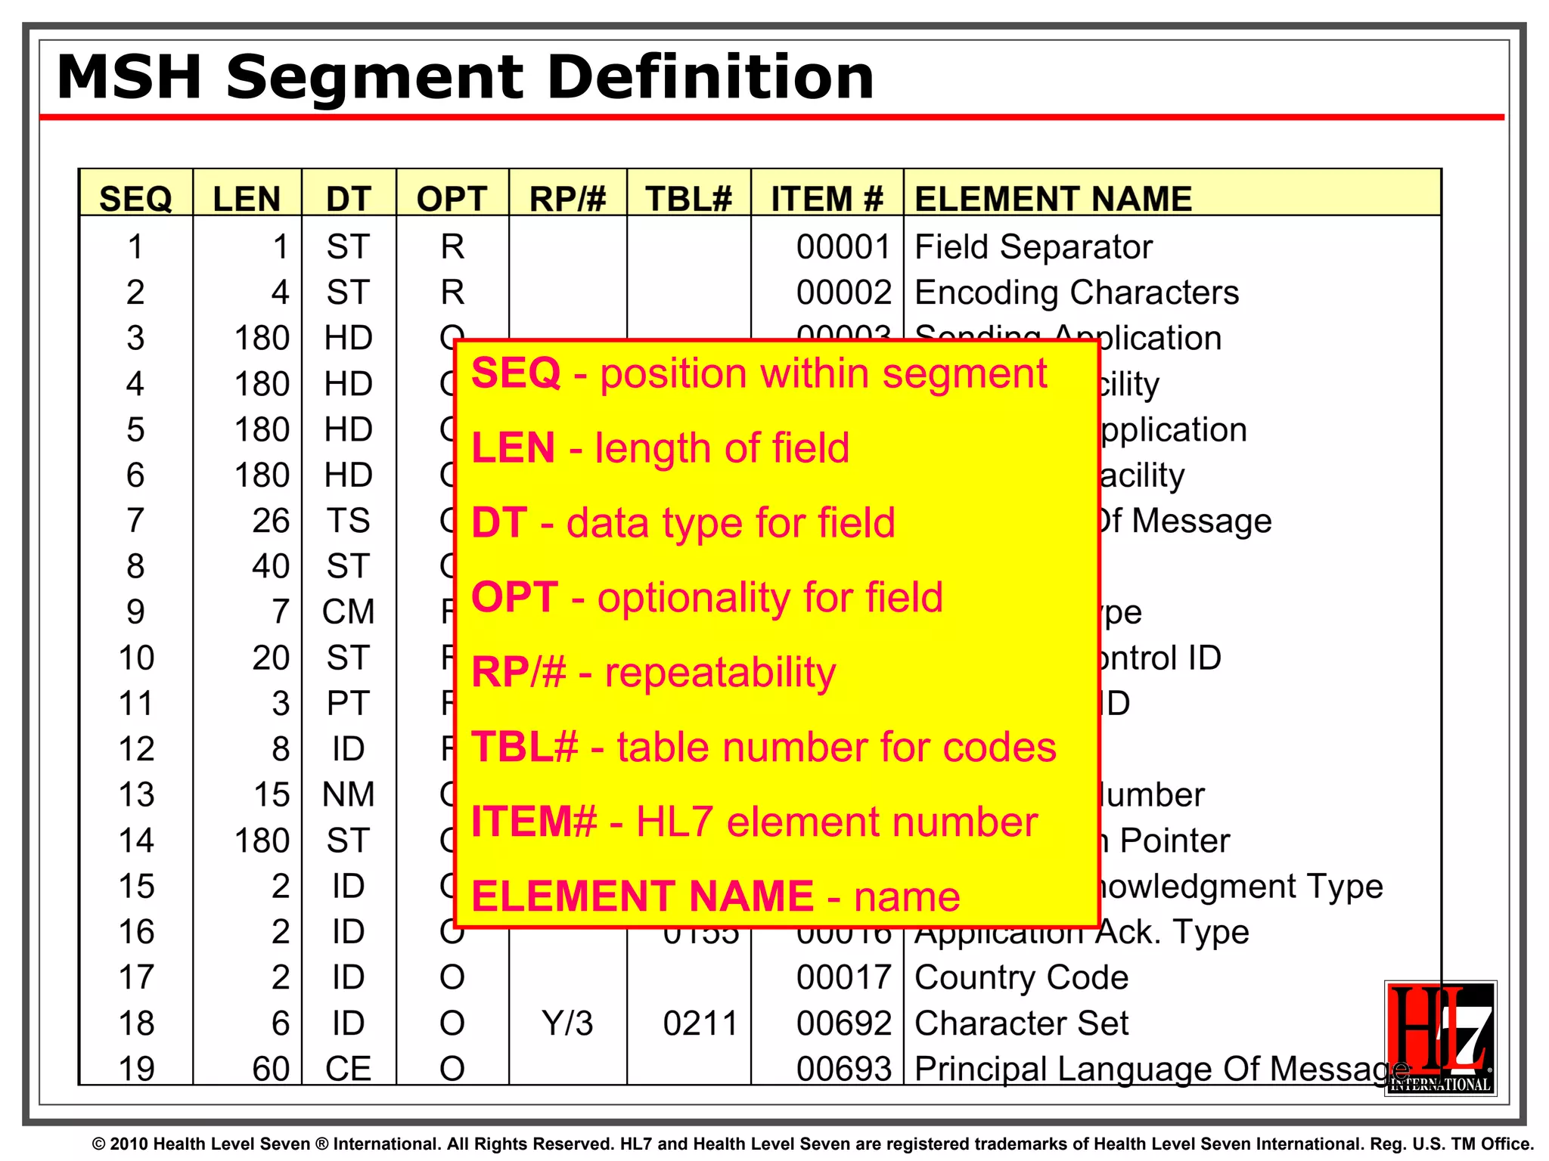Click the CE data type cell

pos(349,1069)
